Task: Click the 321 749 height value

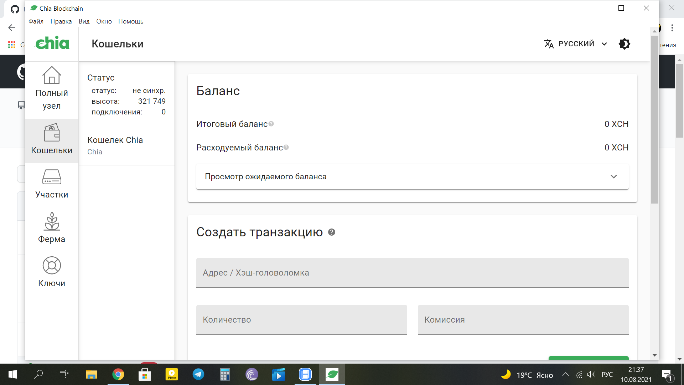Action: click(152, 101)
